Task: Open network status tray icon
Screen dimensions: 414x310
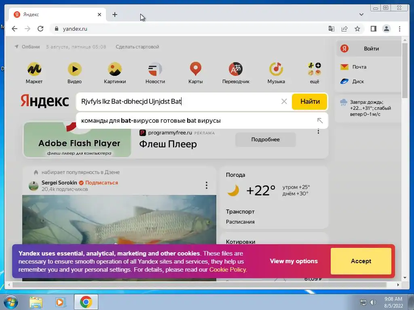Action: click(363, 302)
